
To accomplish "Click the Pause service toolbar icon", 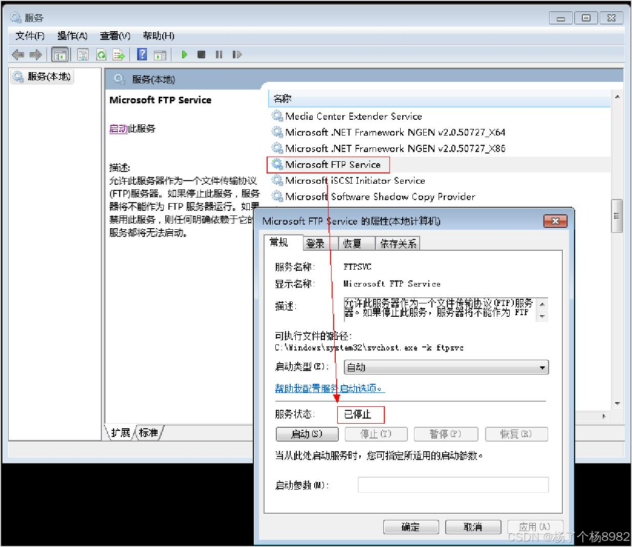I will [x=219, y=54].
